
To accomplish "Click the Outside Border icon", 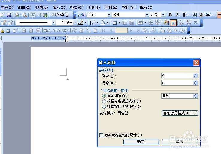I will (92, 23).
